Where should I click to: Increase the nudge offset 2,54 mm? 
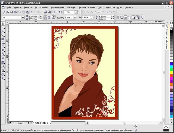[92, 17]
